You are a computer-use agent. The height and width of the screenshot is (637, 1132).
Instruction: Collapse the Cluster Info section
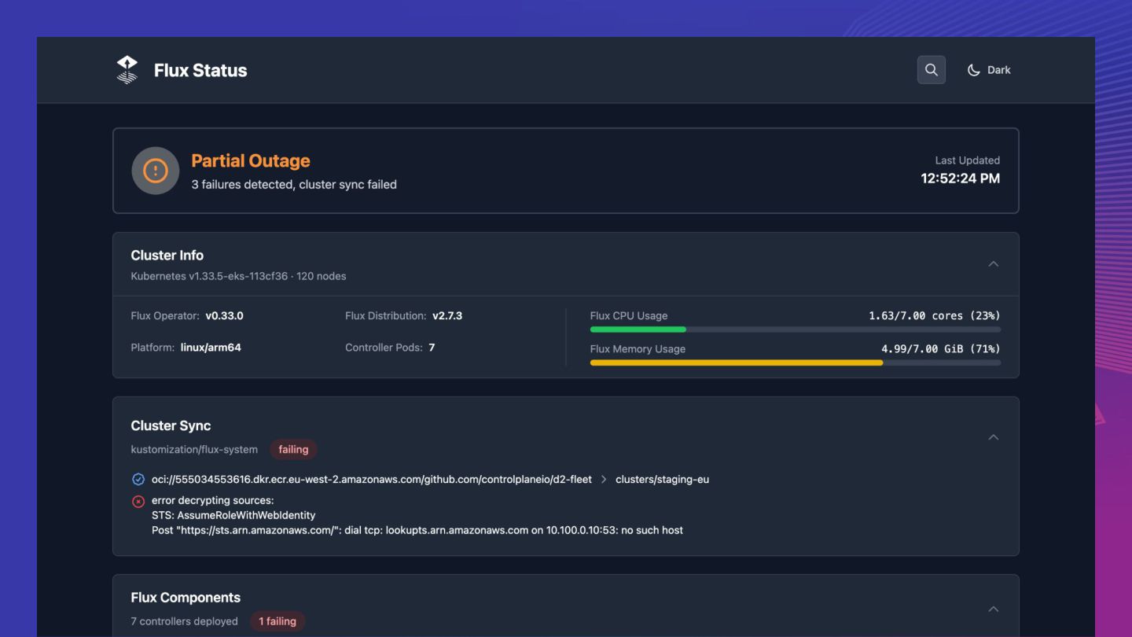click(x=994, y=264)
